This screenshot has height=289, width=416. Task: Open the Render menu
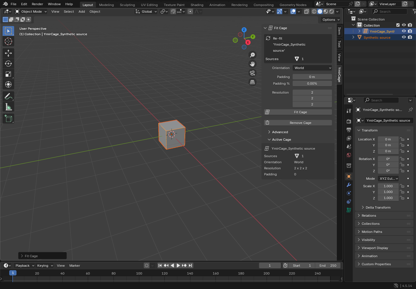pos(37,4)
